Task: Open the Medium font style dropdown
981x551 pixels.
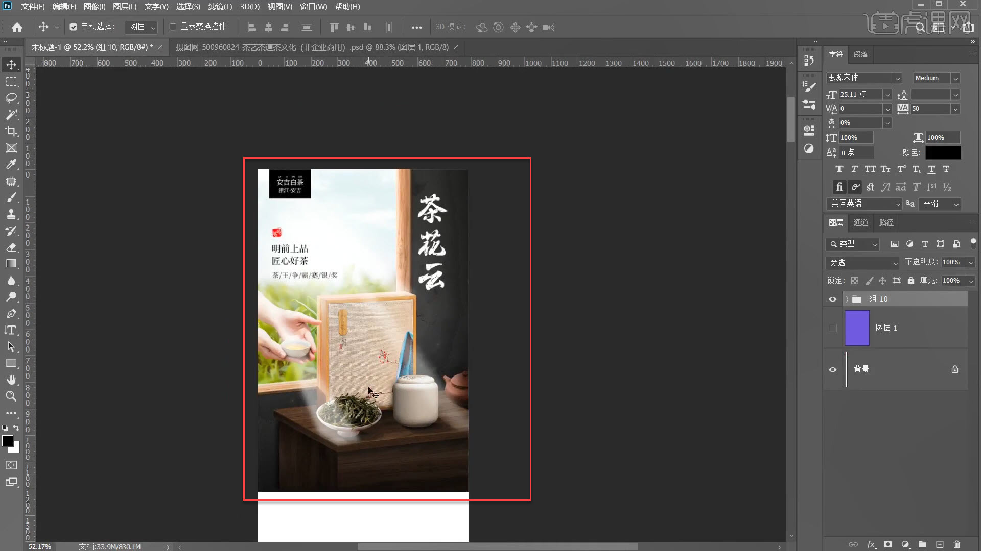Action: pos(955,78)
